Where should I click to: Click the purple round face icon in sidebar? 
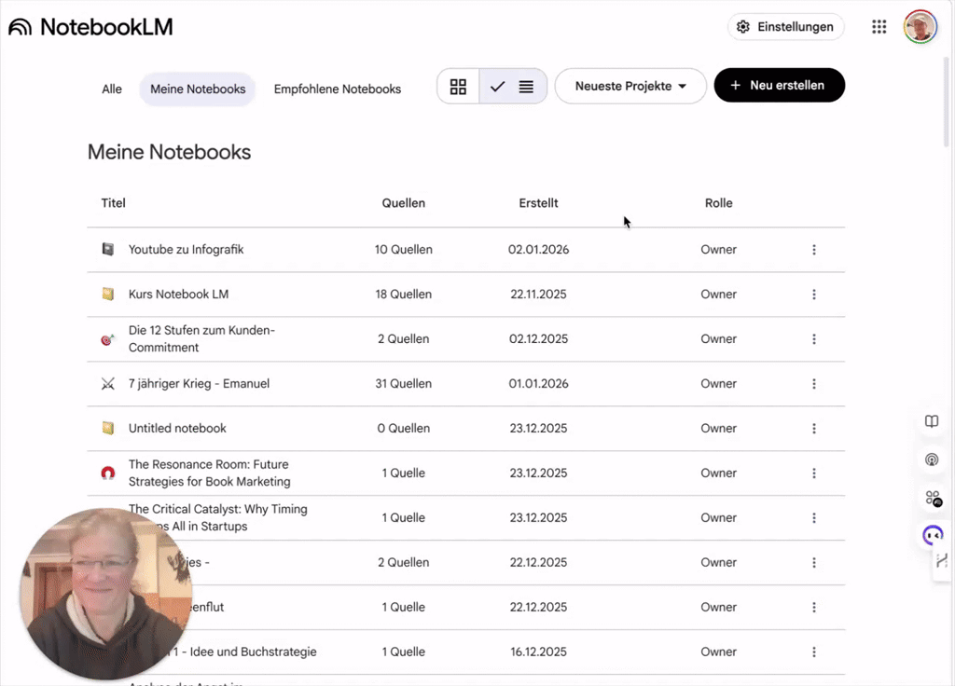coord(933,536)
